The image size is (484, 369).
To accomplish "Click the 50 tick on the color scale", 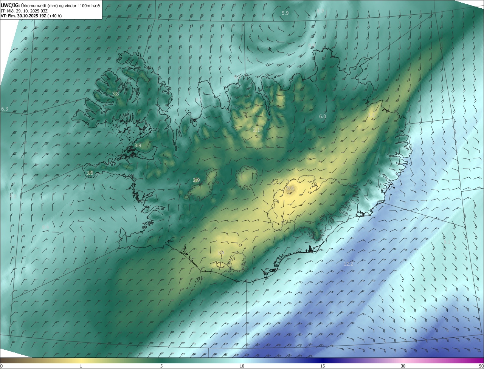I will tap(481, 366).
